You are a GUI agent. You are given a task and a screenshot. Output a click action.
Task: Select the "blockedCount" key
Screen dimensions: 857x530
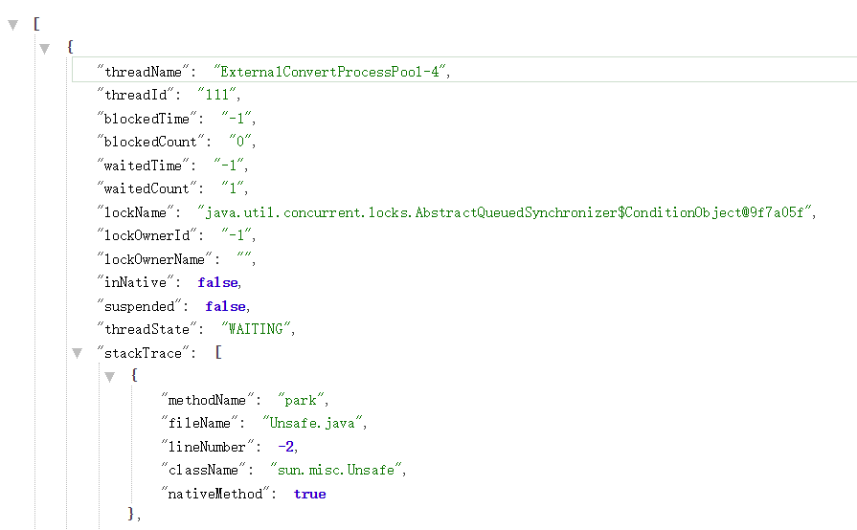(x=151, y=142)
